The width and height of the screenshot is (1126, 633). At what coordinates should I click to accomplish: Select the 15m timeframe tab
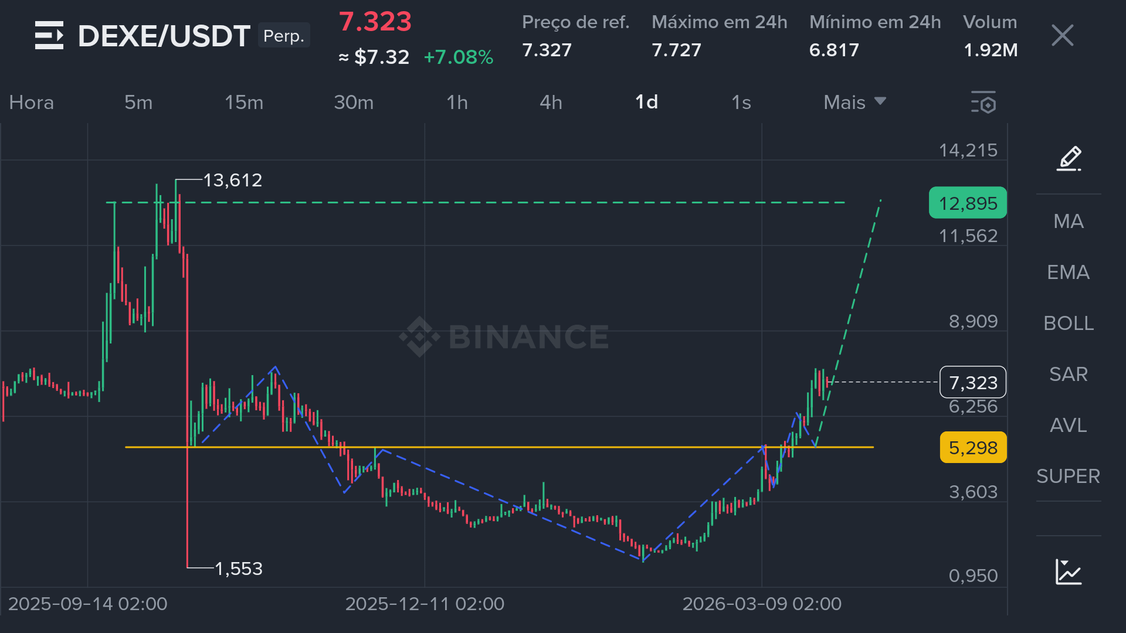[244, 103]
